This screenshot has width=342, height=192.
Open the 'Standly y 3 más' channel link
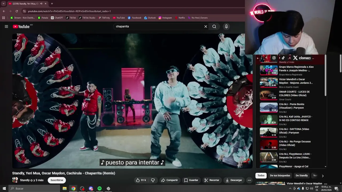coord(32,180)
